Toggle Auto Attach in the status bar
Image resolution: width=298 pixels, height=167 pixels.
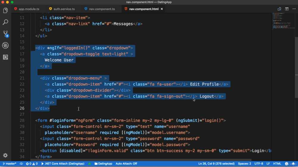point(126,164)
